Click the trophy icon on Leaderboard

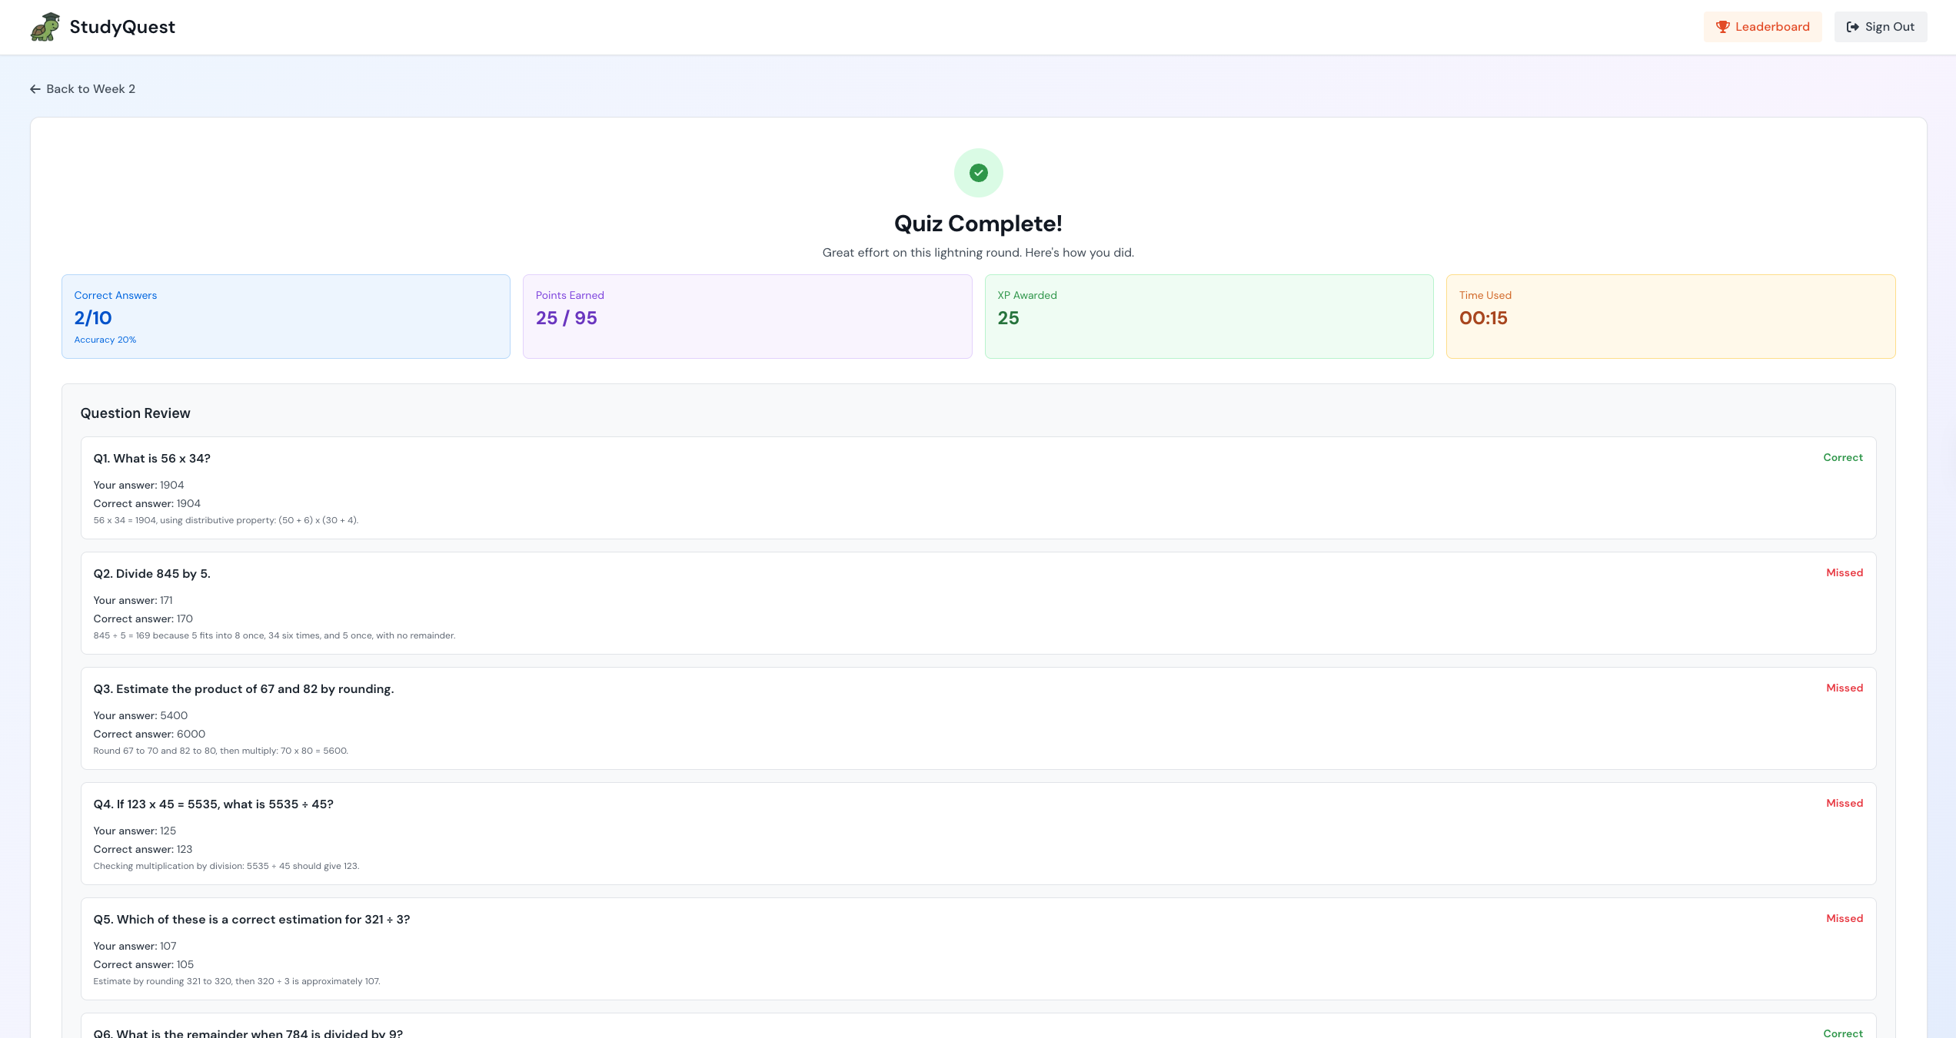coord(1722,27)
